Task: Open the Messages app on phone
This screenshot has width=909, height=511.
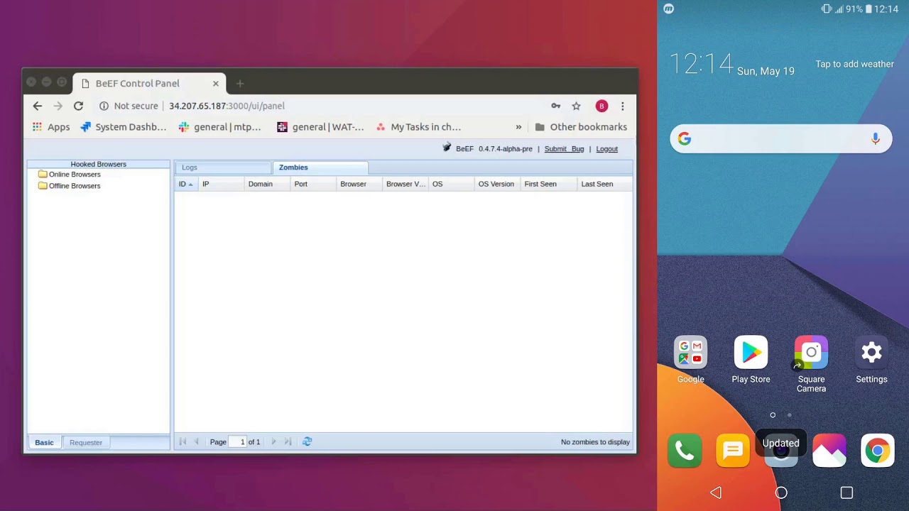Action: click(732, 451)
